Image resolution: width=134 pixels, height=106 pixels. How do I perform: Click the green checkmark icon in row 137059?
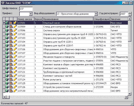(7, 27)
